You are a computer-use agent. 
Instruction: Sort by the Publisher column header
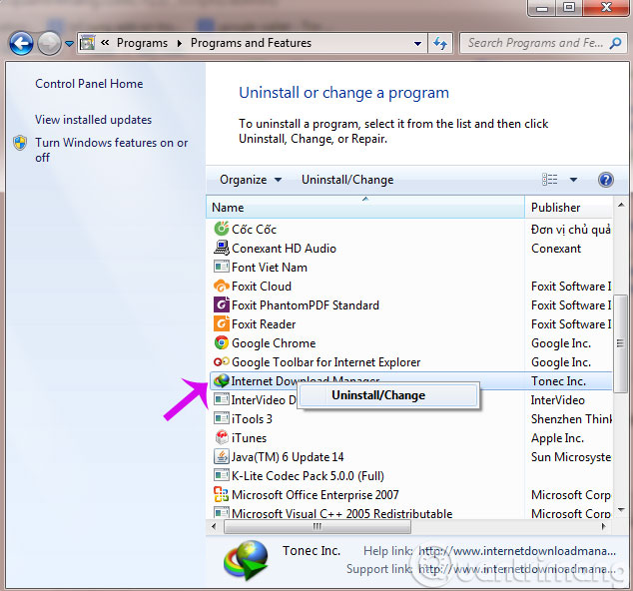click(x=569, y=207)
